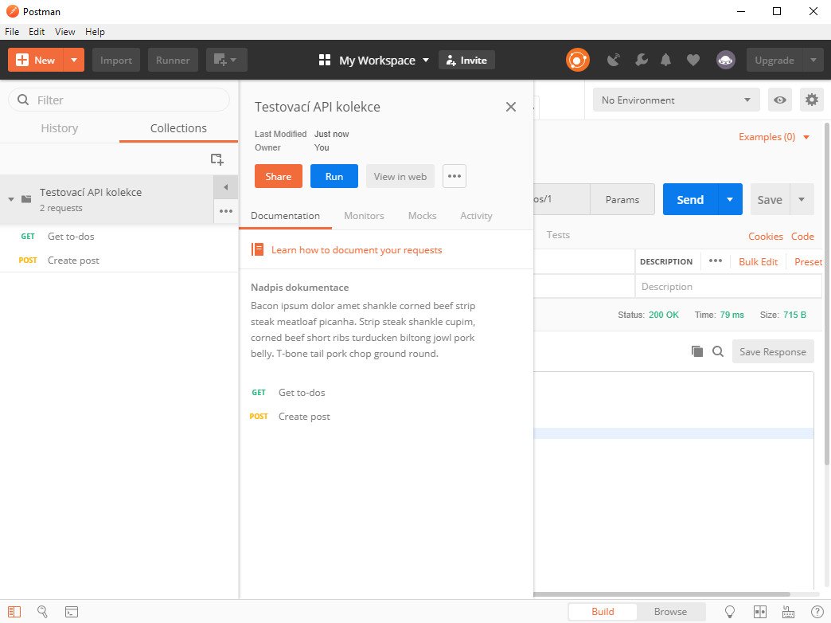Open settings wrench icon in header
Screen dimensions: 831x623
pos(642,60)
